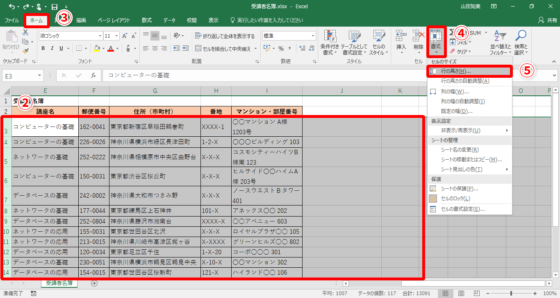Choose 列の幅(W)... from the menu

[470, 91]
